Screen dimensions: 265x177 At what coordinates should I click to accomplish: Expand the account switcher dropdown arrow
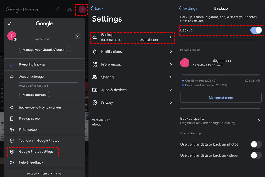click(x=78, y=36)
